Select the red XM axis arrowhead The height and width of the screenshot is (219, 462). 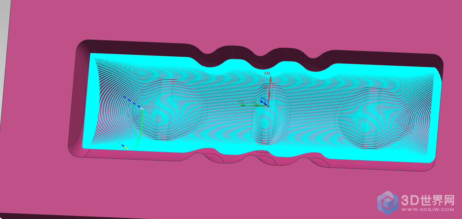(270, 79)
